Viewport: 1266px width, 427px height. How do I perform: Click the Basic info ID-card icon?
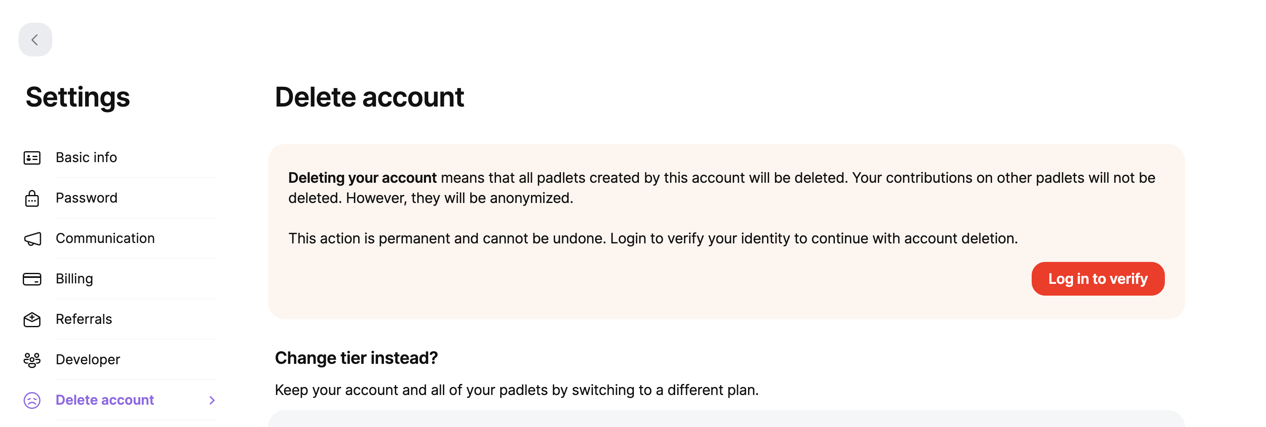click(32, 157)
